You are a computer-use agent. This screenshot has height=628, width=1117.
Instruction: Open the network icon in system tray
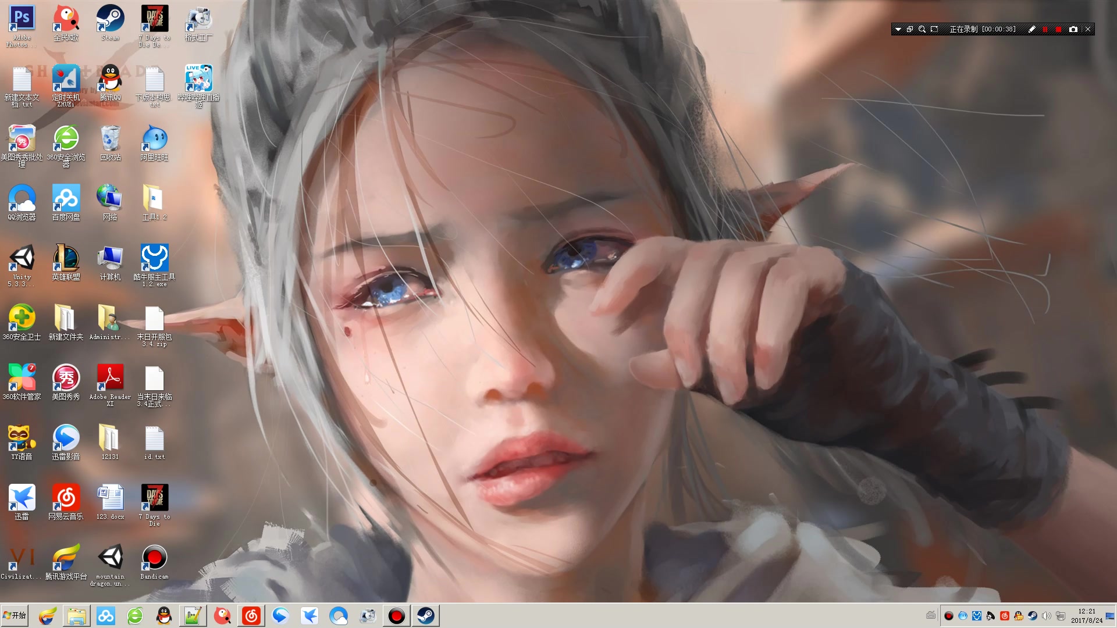pyautogui.click(x=1060, y=616)
